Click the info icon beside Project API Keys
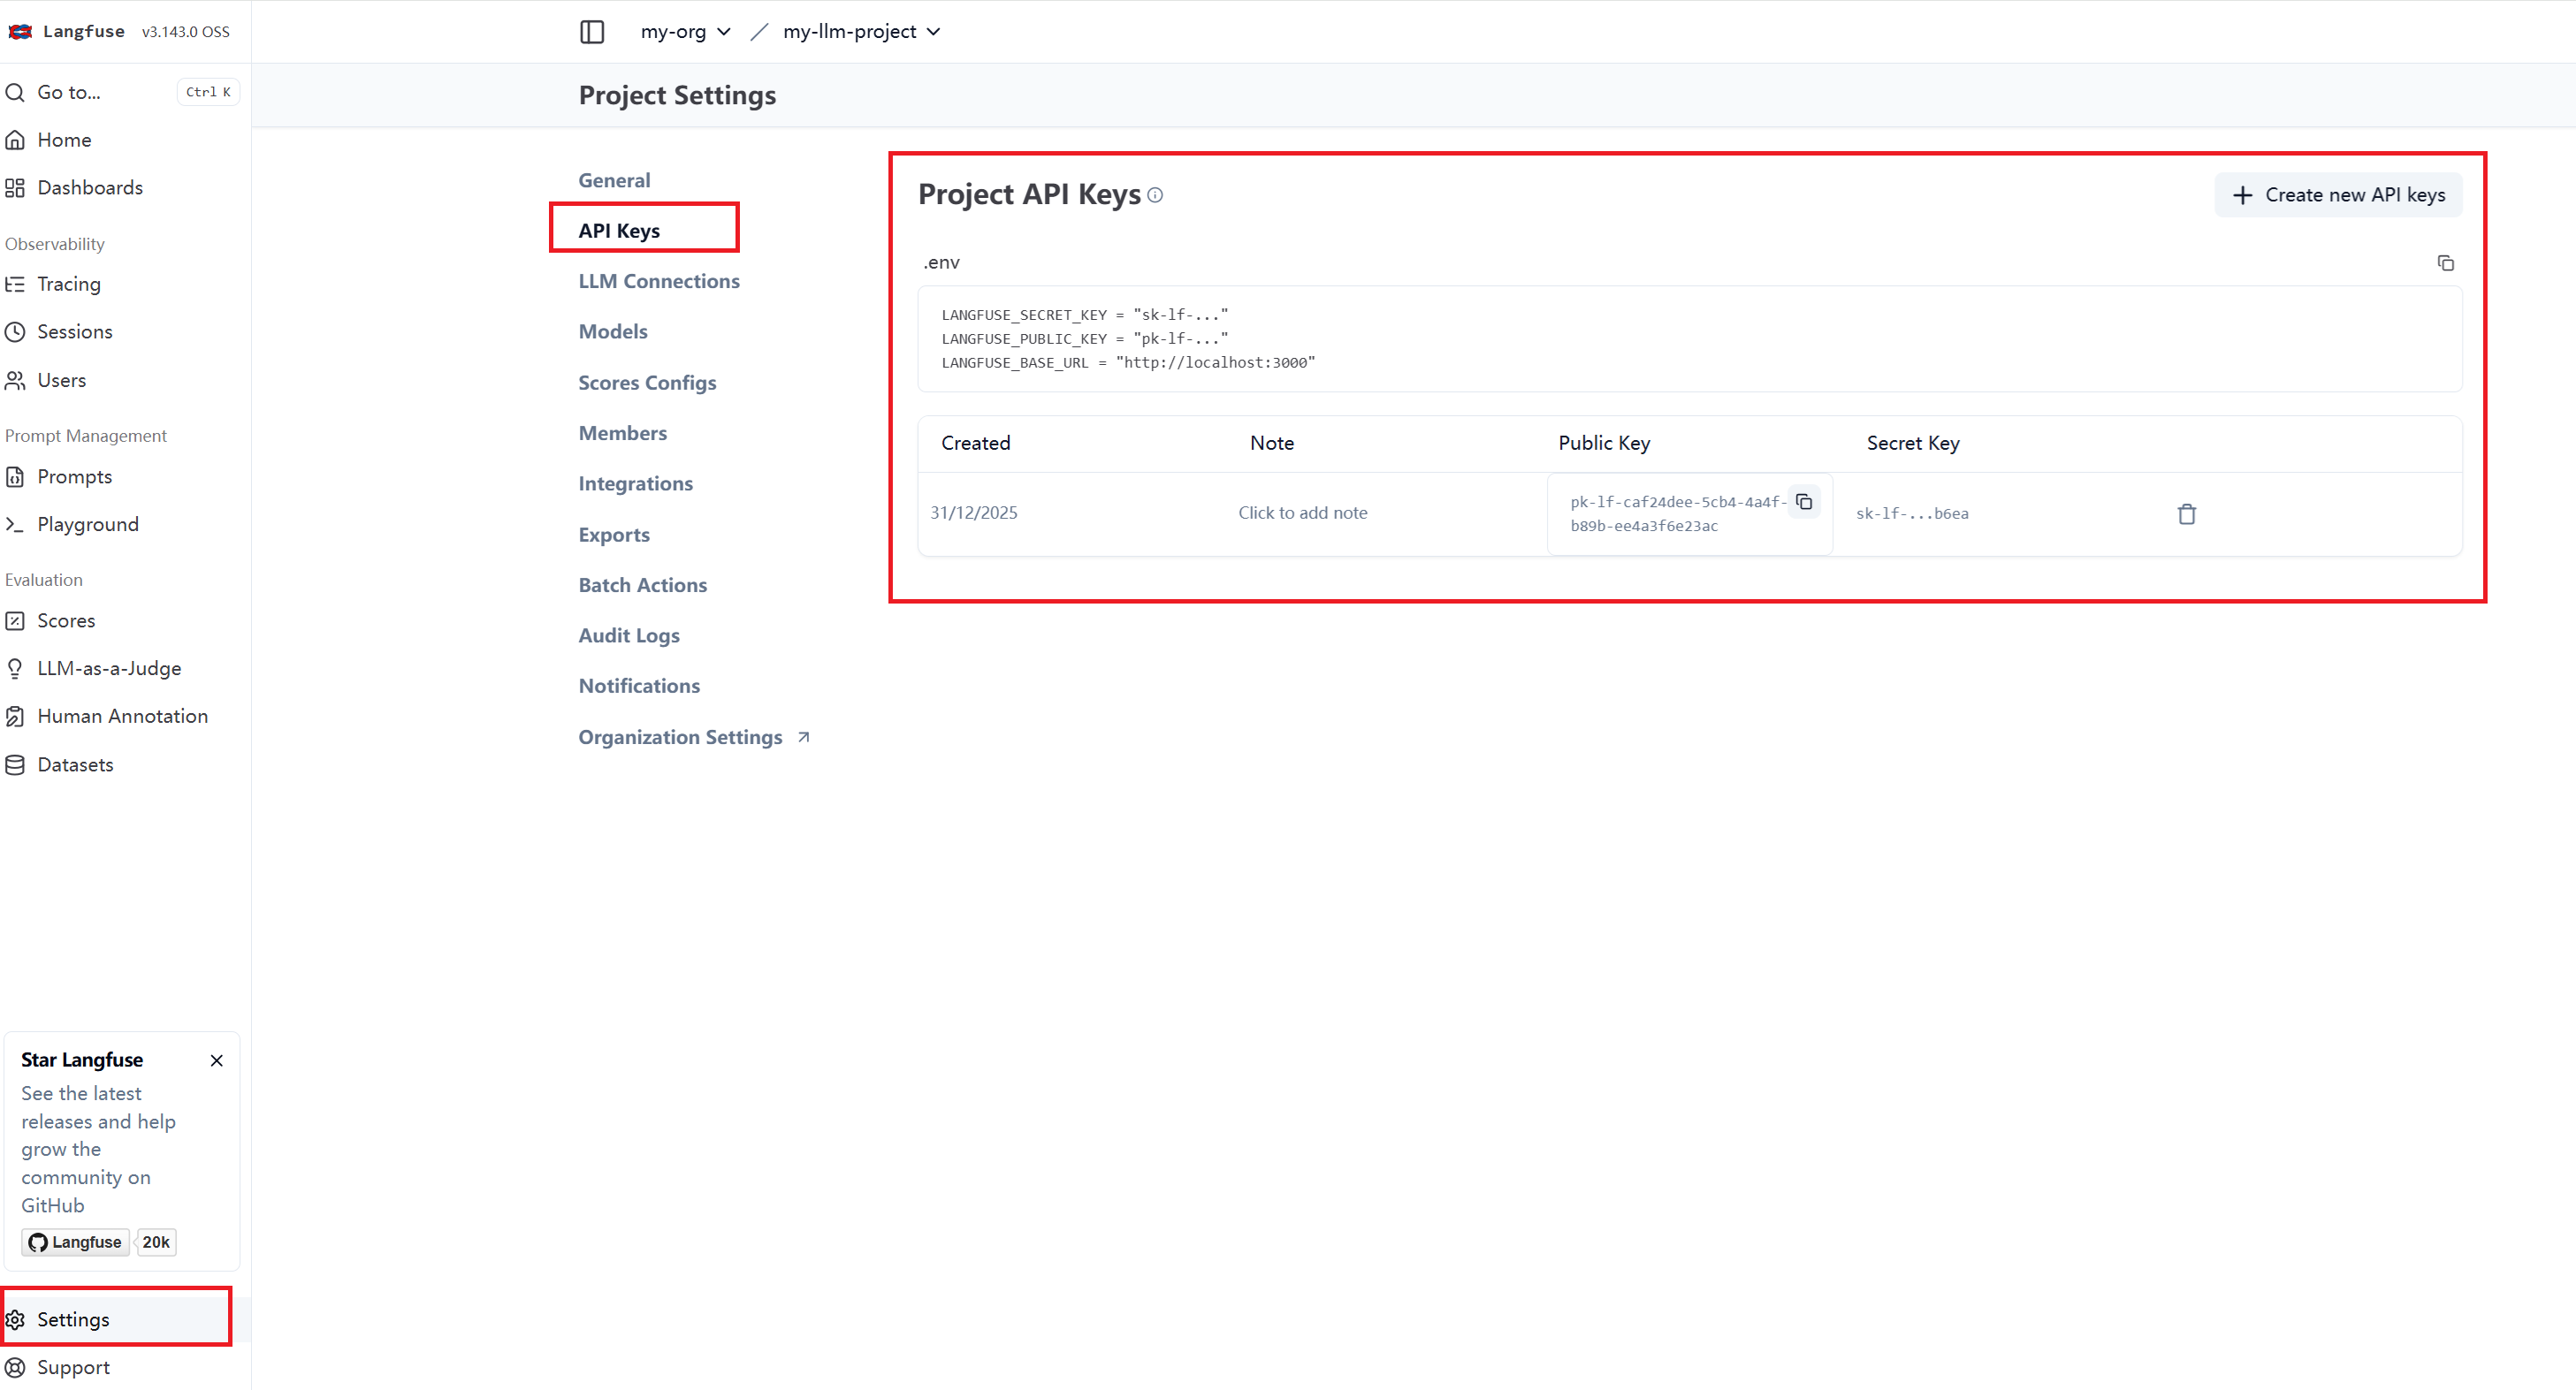Image resolution: width=2576 pixels, height=1390 pixels. tap(1155, 195)
